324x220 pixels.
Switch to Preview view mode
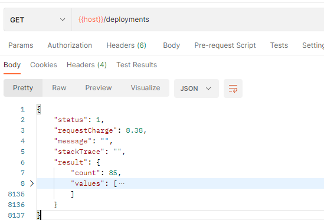99,88
